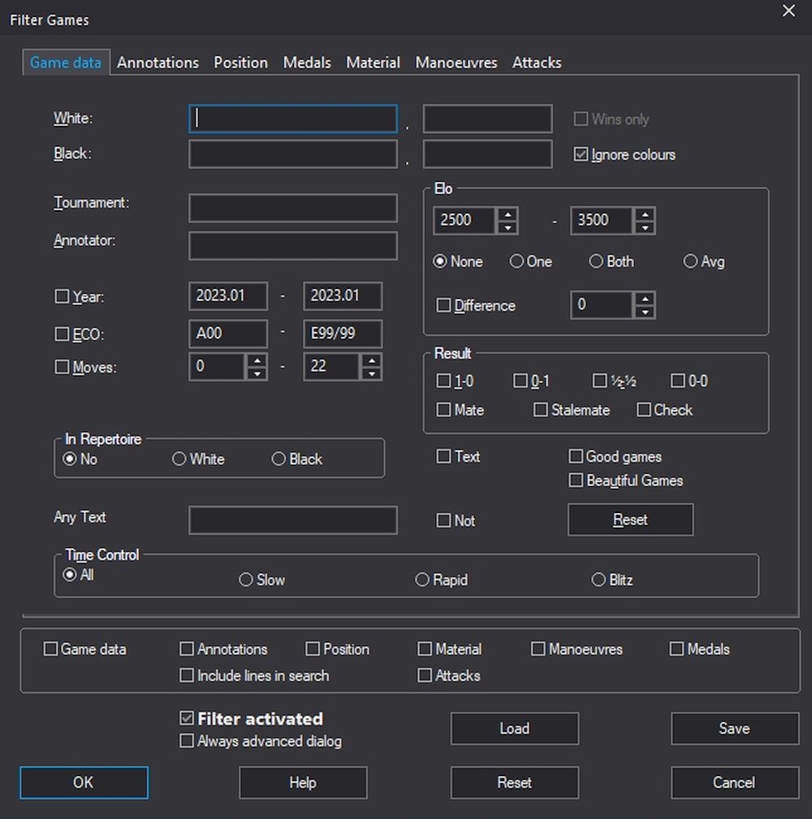Switch to the Annotations tab
Screen dimensions: 812x819
[158, 63]
